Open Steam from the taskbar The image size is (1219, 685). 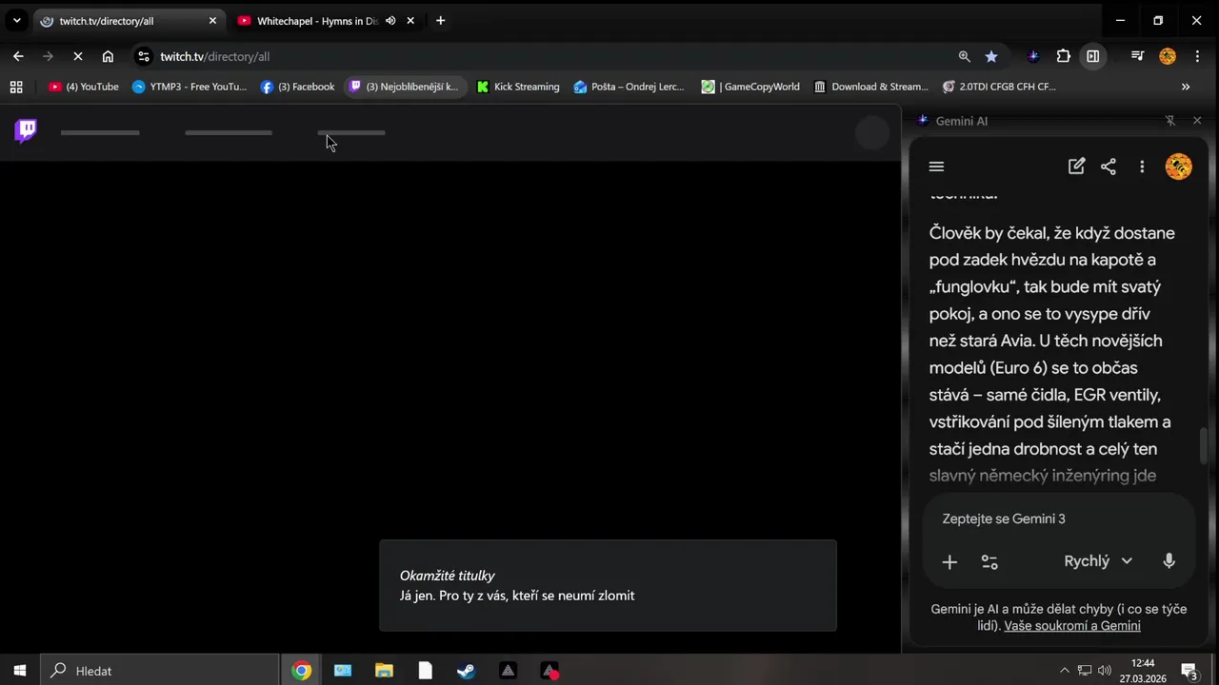coord(466,671)
